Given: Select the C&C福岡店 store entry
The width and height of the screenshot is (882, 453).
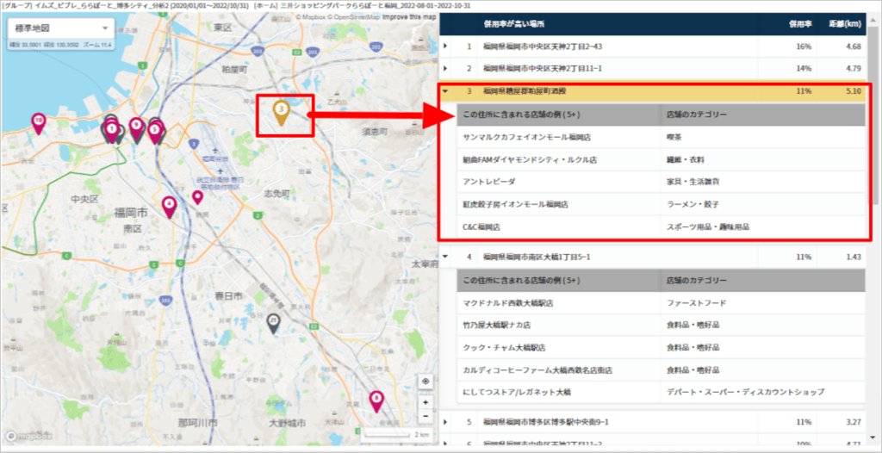Looking at the screenshot, I should [661, 227].
